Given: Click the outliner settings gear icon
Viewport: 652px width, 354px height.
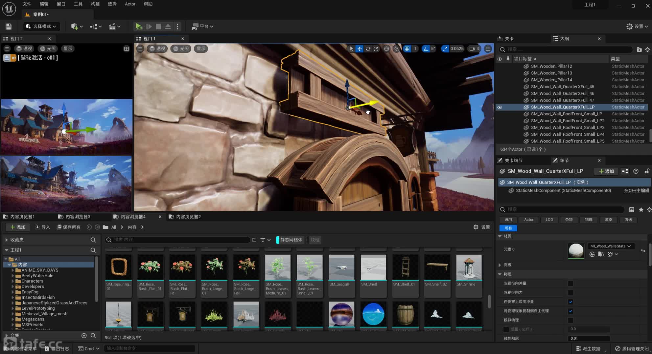Looking at the screenshot, I should (x=647, y=49).
